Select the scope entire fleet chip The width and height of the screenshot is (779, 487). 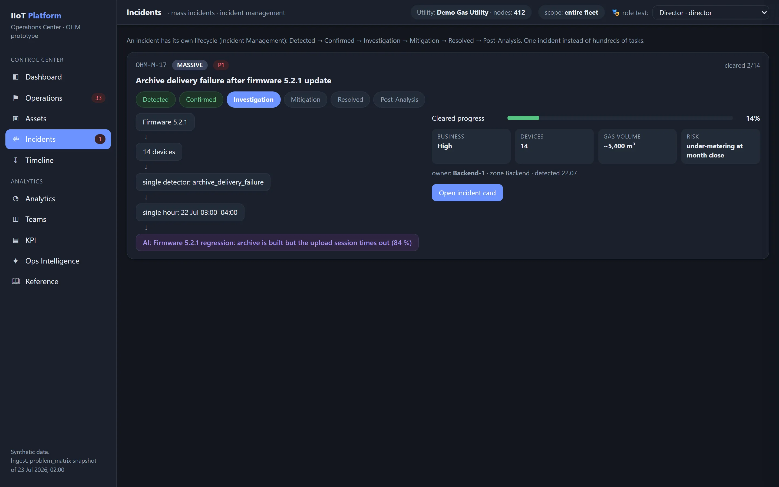point(571,12)
